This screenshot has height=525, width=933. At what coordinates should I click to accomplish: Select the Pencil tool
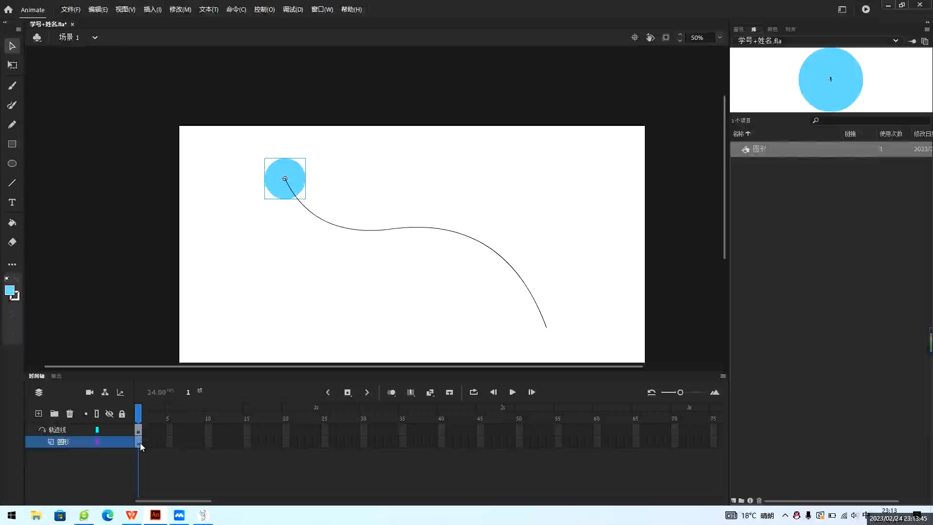12,124
